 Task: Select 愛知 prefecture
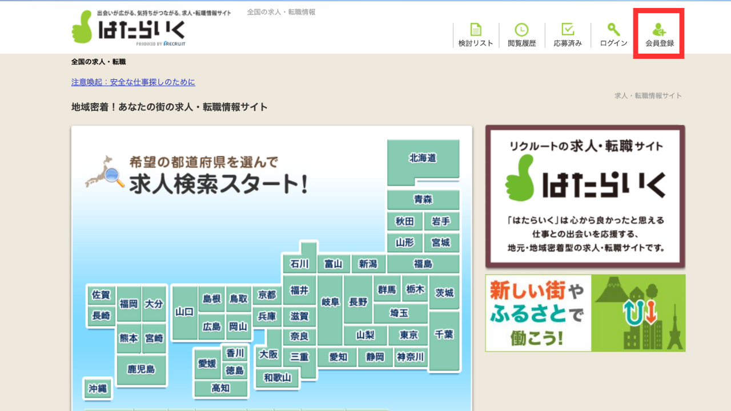tap(338, 357)
